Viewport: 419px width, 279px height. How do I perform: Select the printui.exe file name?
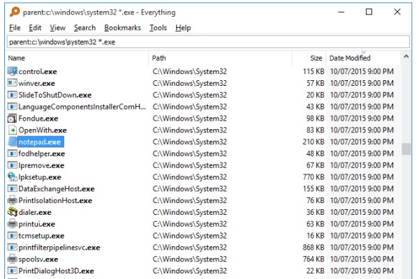(x=36, y=225)
